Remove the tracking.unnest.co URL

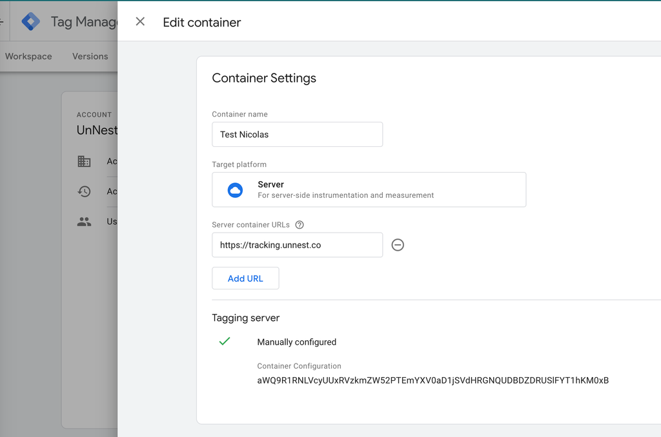click(x=398, y=245)
